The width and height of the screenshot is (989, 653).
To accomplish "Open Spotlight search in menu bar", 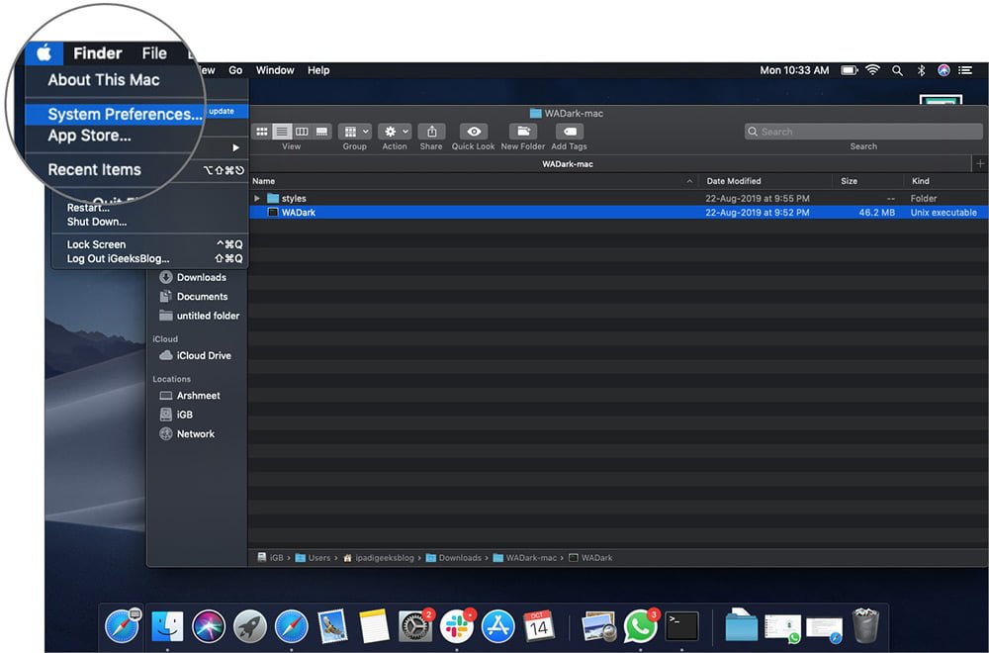I will click(x=897, y=70).
